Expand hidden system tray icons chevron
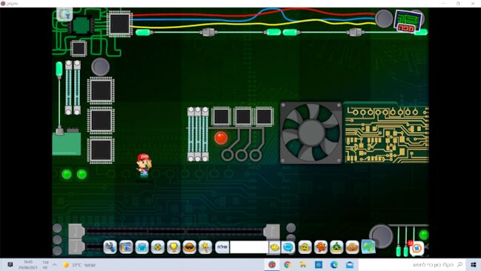 [55, 264]
